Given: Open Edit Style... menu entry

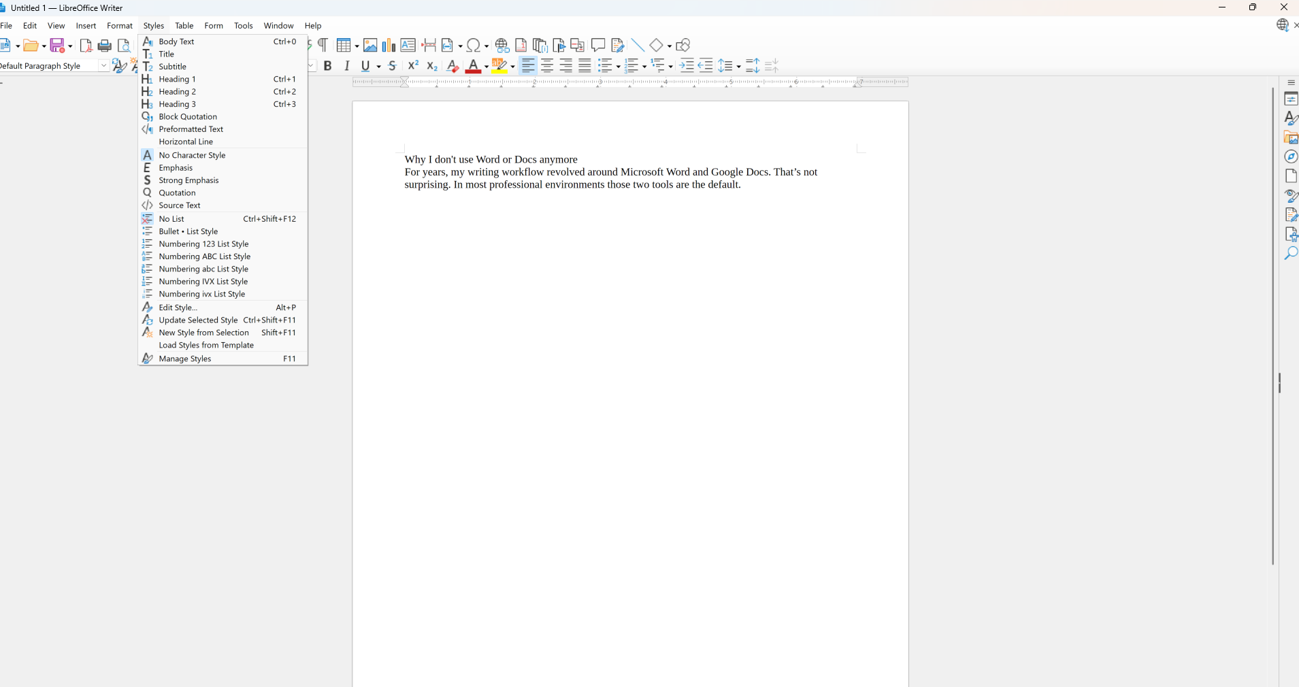Looking at the screenshot, I should pyautogui.click(x=223, y=307).
